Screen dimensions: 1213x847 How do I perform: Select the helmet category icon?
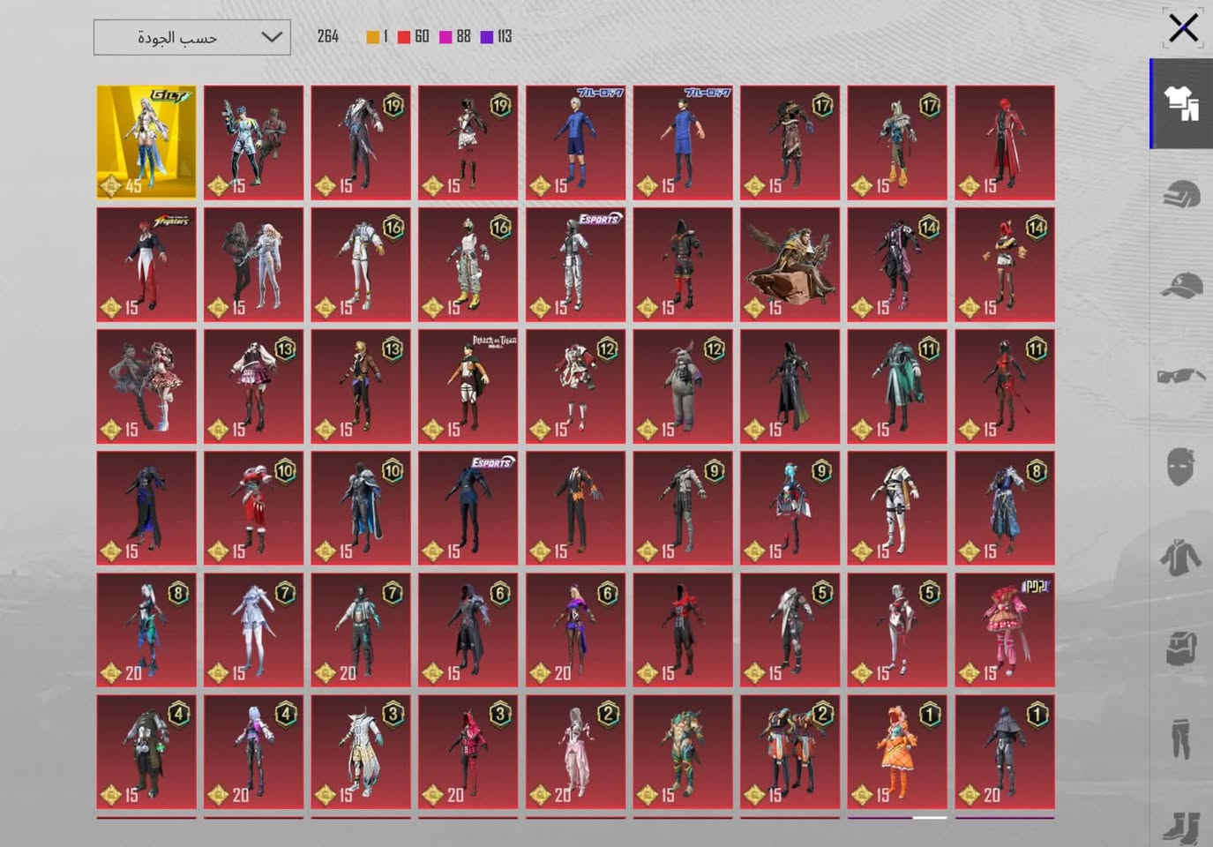(x=1181, y=195)
